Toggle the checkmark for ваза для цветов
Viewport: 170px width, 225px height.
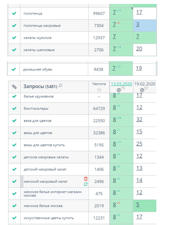point(14,121)
